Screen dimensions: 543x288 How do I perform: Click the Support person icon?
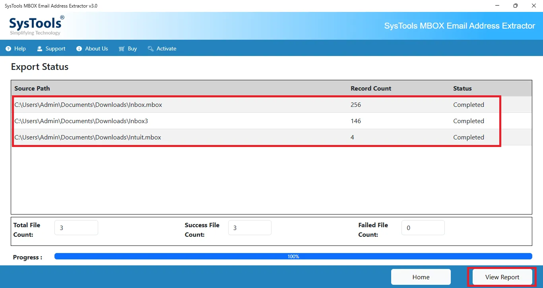coord(39,49)
